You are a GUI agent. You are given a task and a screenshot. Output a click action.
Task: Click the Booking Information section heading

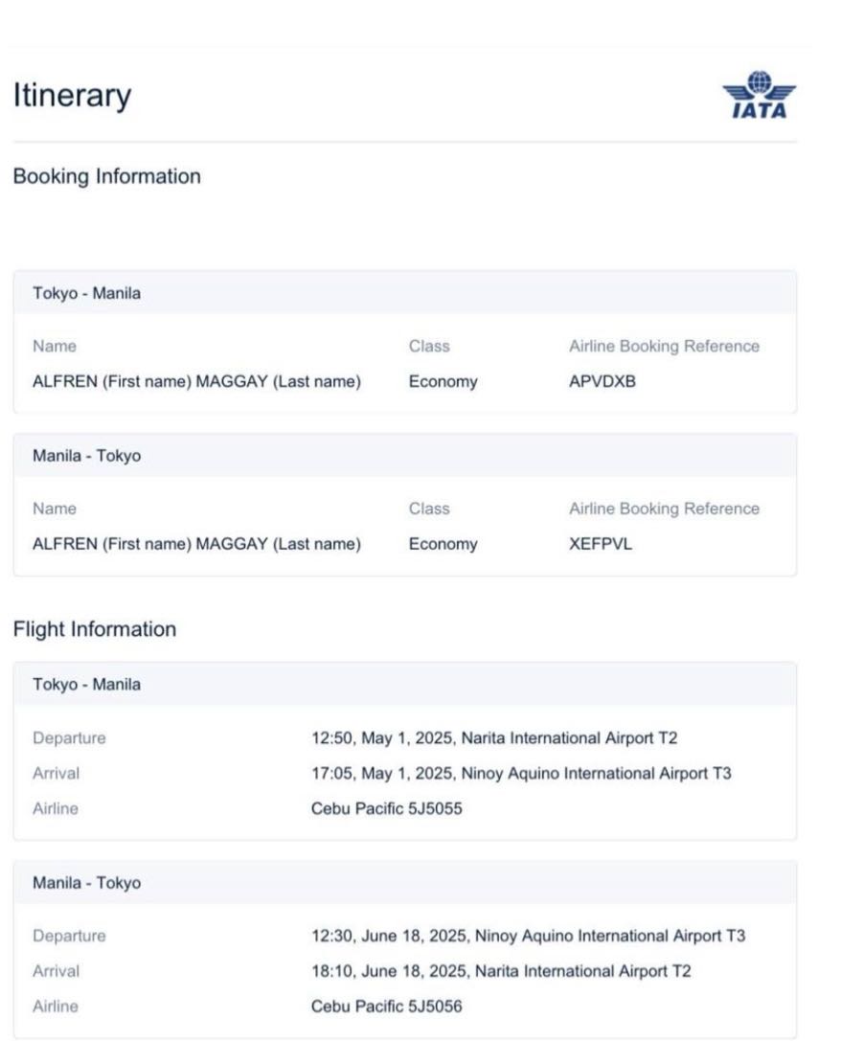(106, 177)
